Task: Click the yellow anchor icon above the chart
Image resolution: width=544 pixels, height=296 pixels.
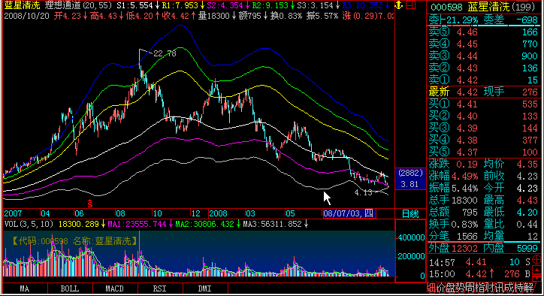Action: click(399, 5)
